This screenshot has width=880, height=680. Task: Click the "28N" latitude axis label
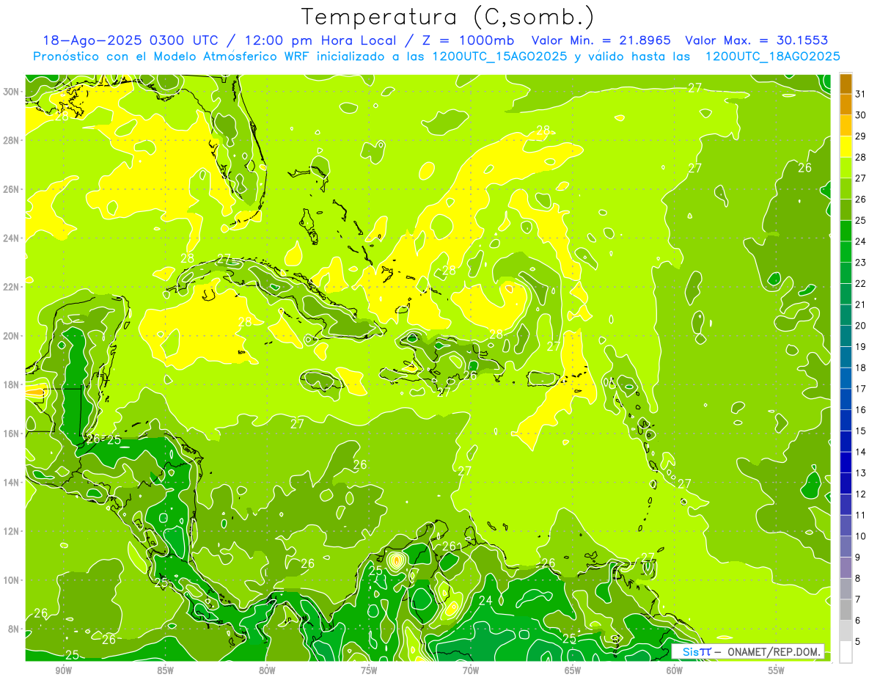tap(11, 140)
